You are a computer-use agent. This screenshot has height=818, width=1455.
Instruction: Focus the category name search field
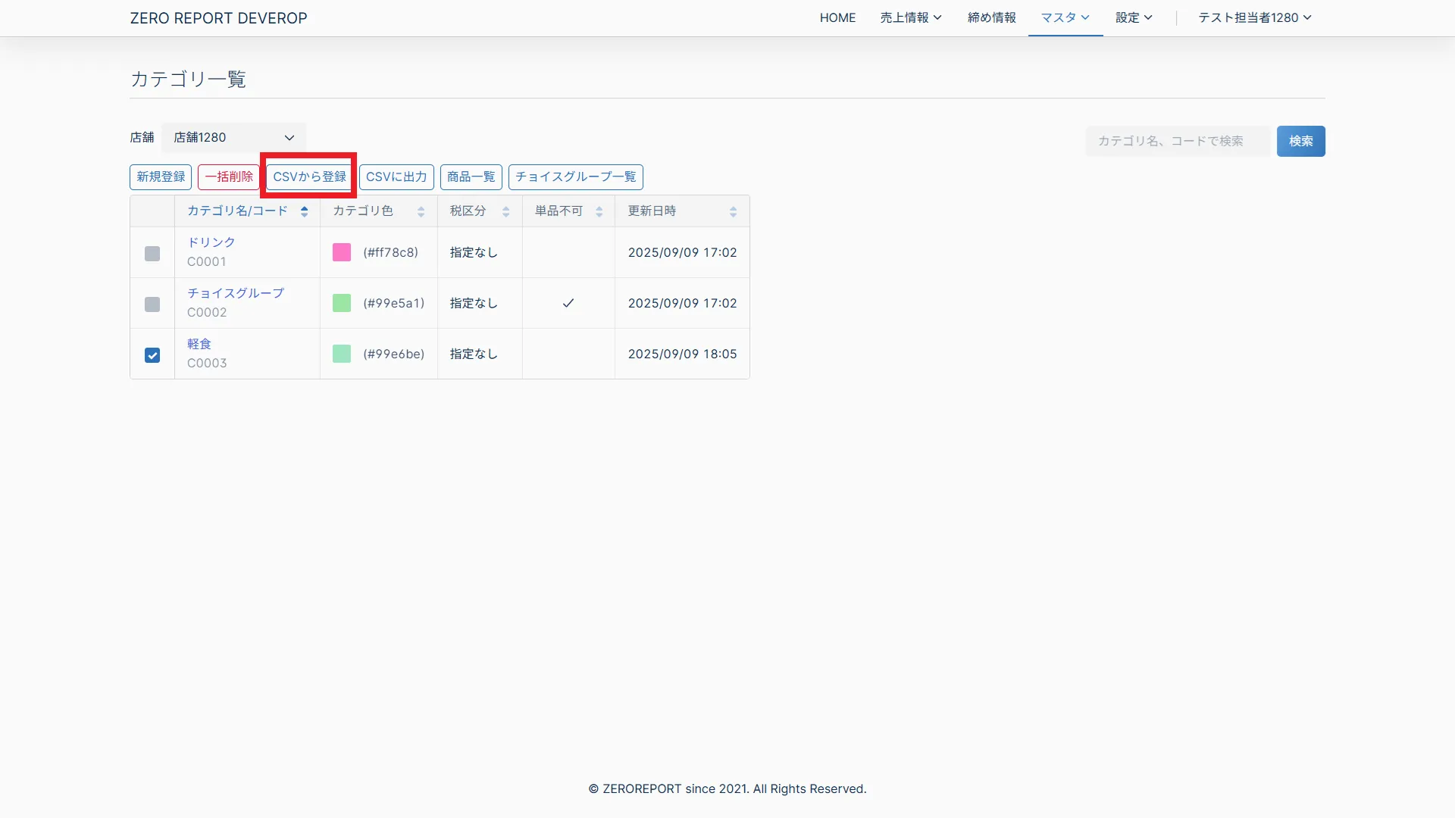click(1177, 141)
